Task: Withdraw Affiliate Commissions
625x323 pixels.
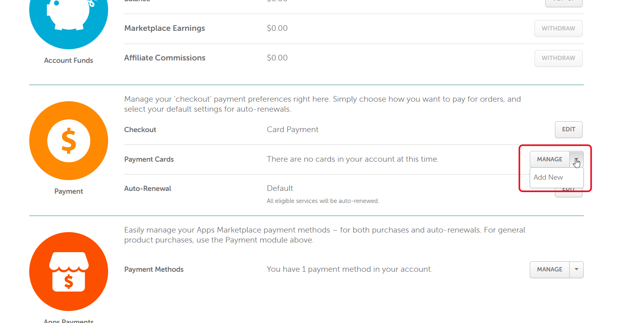Action: (558, 58)
